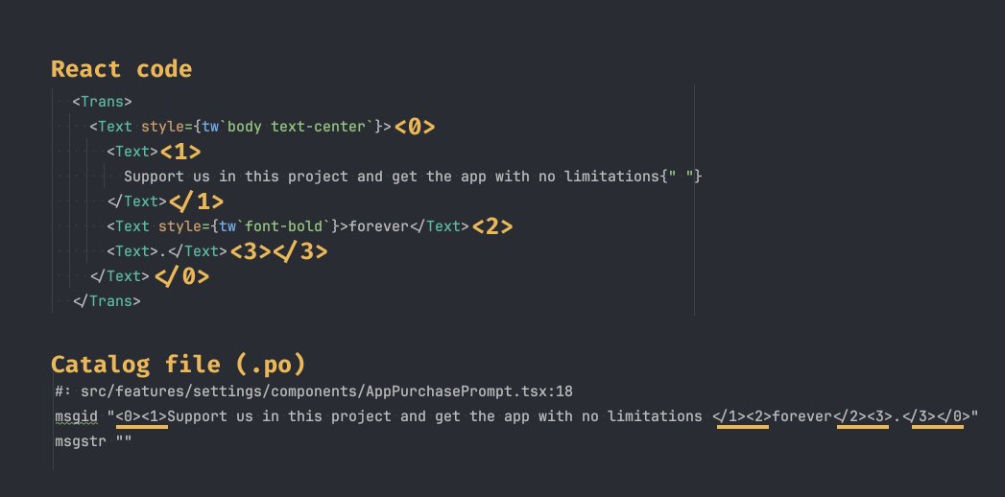
Task: Click "forever" inside the bold Text element
Action: (378, 226)
